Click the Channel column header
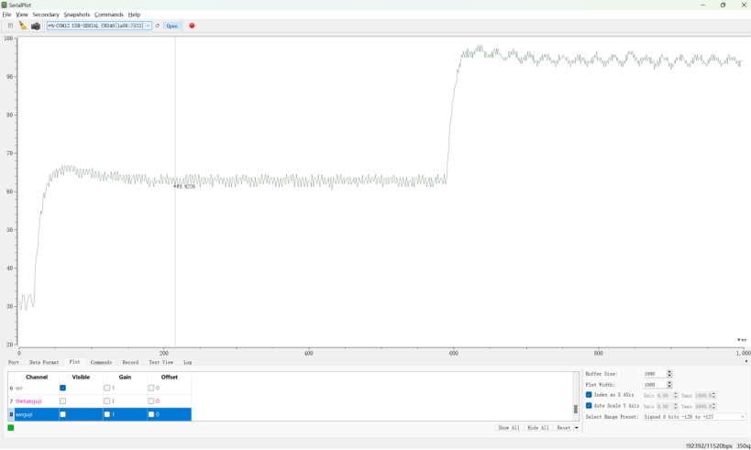This screenshot has width=751, height=450. tap(37, 377)
